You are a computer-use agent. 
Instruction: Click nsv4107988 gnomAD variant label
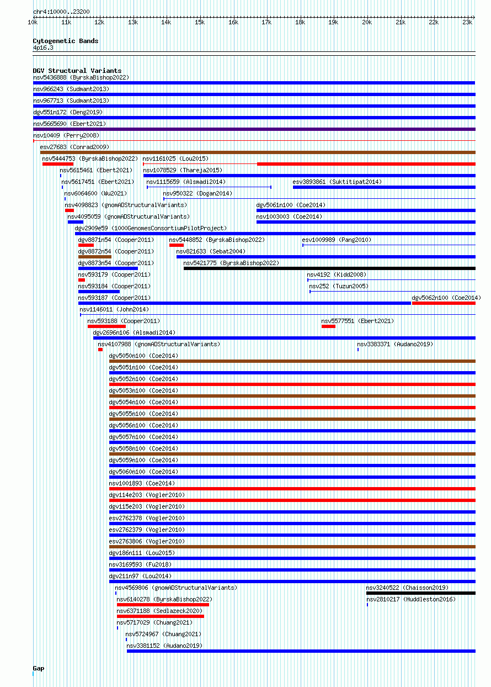(159, 344)
